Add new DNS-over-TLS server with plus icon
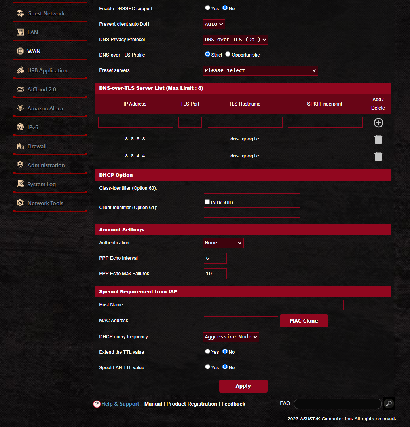This screenshot has width=410, height=427. (378, 123)
